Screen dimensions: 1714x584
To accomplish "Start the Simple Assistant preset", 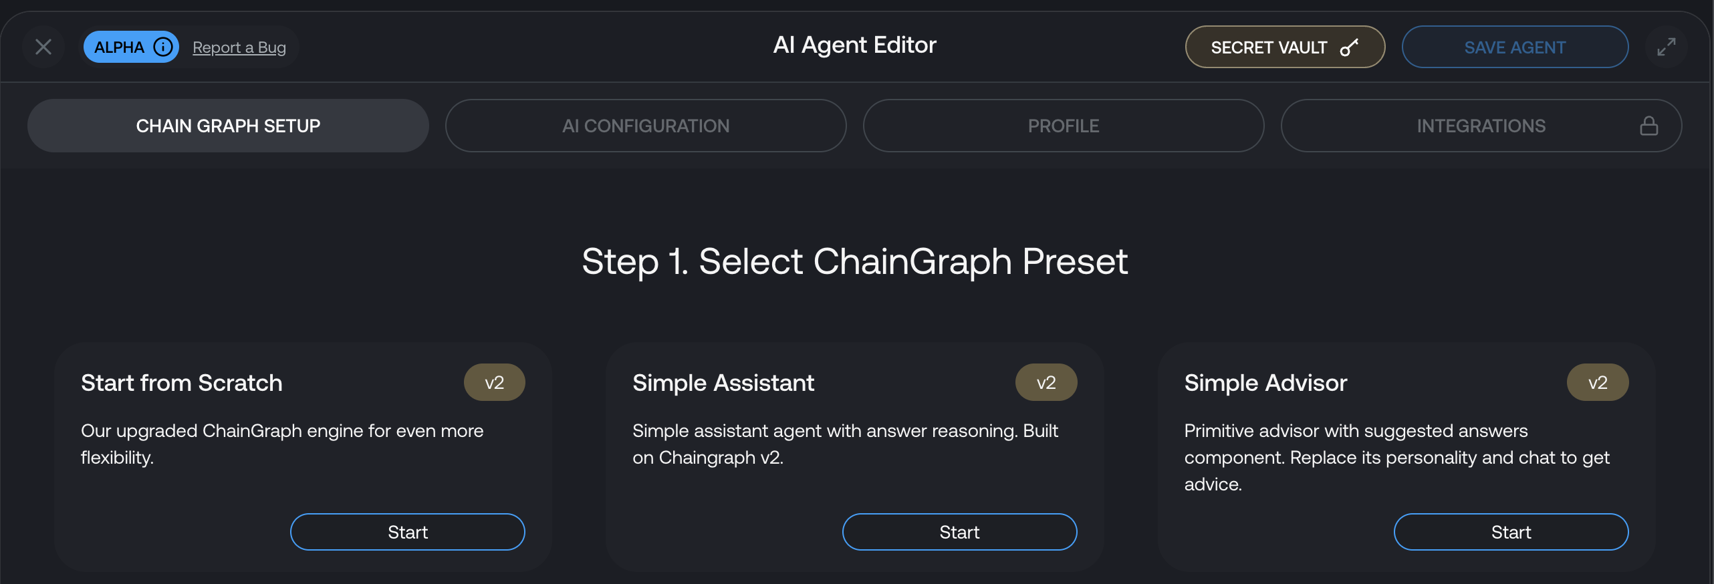I will (959, 532).
